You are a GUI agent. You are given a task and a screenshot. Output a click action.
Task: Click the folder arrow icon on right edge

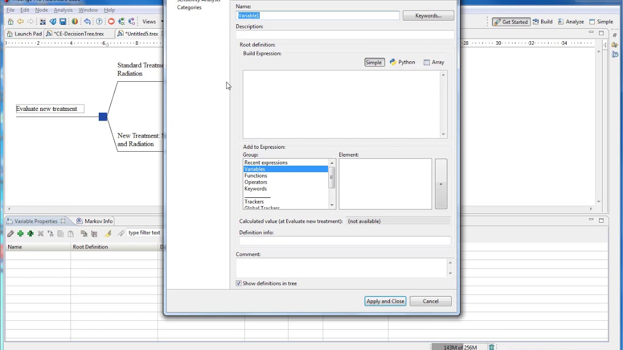click(x=615, y=45)
